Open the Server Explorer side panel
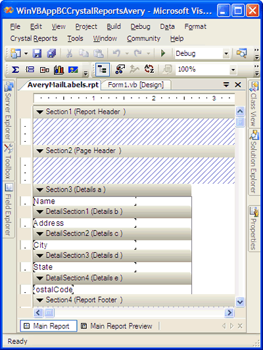The width and height of the screenshot is (263, 350). pyautogui.click(x=9, y=111)
